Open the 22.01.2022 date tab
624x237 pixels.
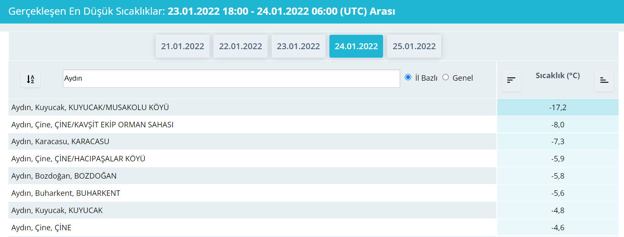tap(240, 46)
